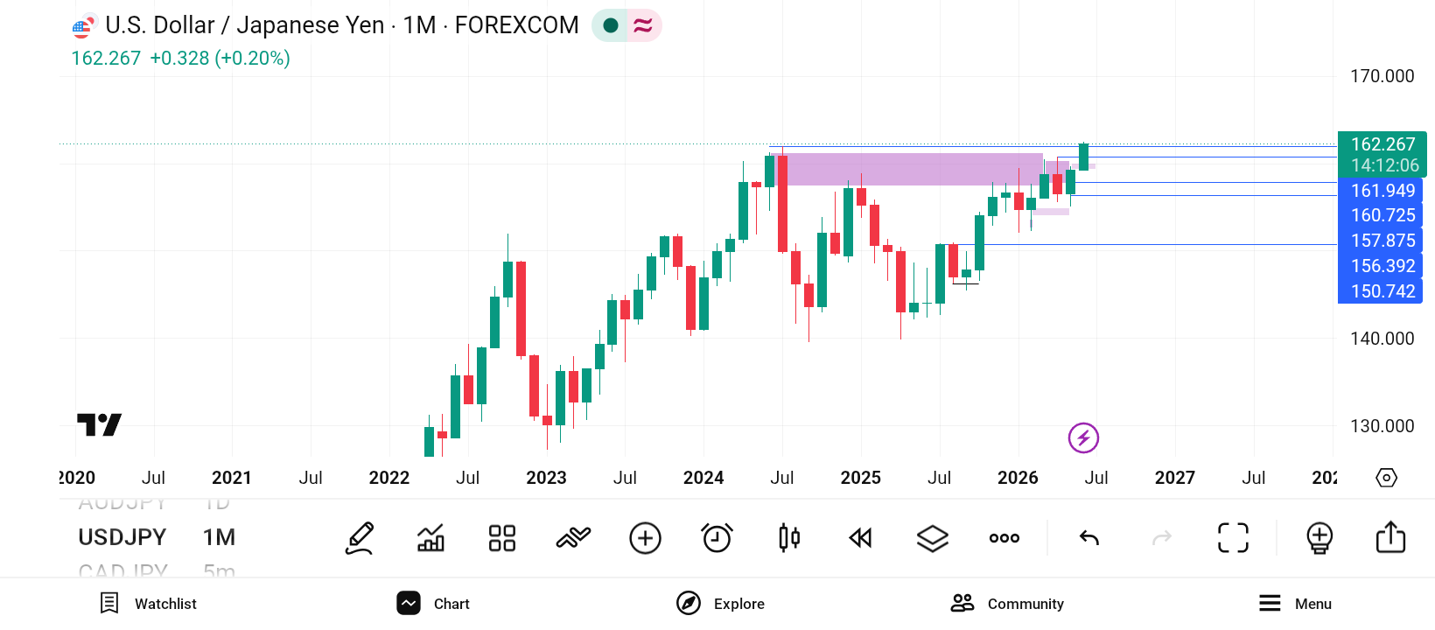Open the layout grid templates icon
Viewport: 1435px width, 630px height.
point(502,538)
